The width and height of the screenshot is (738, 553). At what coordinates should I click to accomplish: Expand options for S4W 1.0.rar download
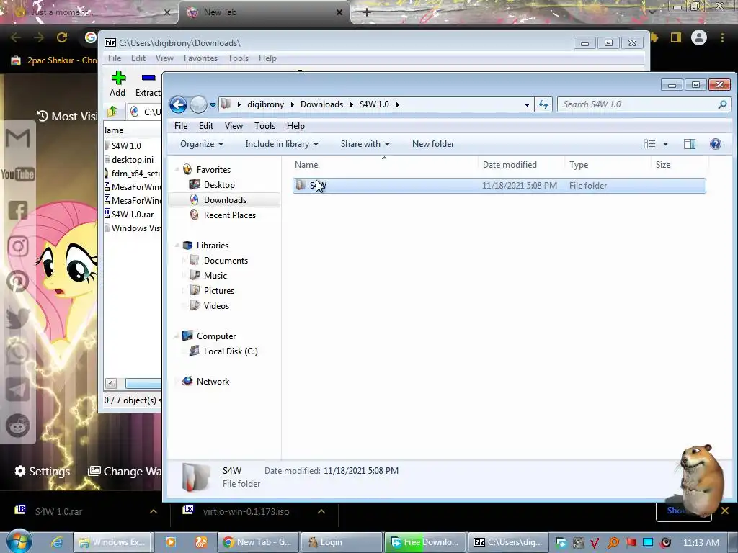(x=154, y=511)
